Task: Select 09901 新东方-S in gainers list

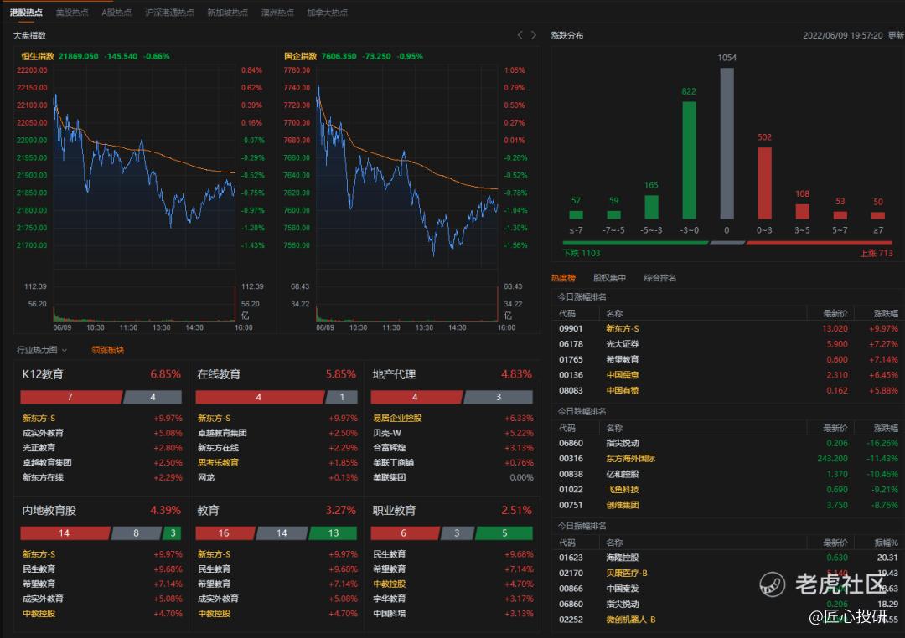Action: (727, 328)
